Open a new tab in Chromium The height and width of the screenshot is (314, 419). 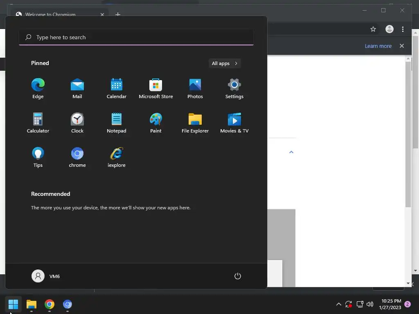(x=117, y=14)
